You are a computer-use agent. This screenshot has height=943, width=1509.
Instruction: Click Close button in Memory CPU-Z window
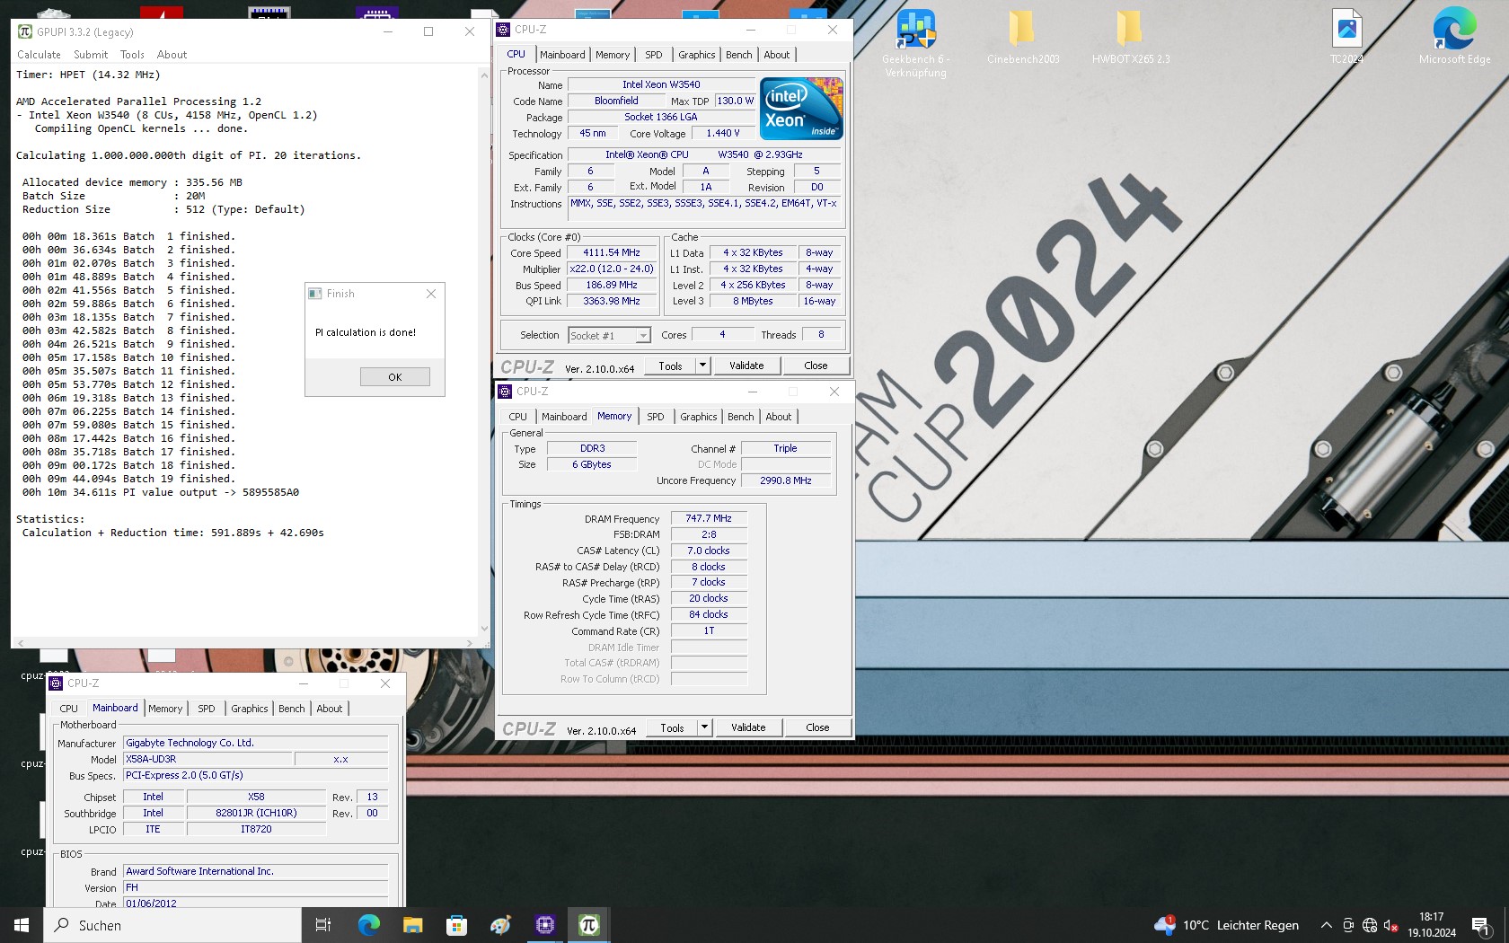click(817, 728)
